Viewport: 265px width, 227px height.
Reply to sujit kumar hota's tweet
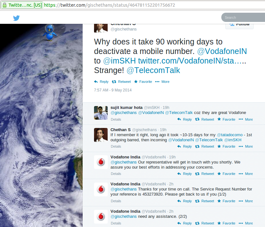tap(185, 119)
